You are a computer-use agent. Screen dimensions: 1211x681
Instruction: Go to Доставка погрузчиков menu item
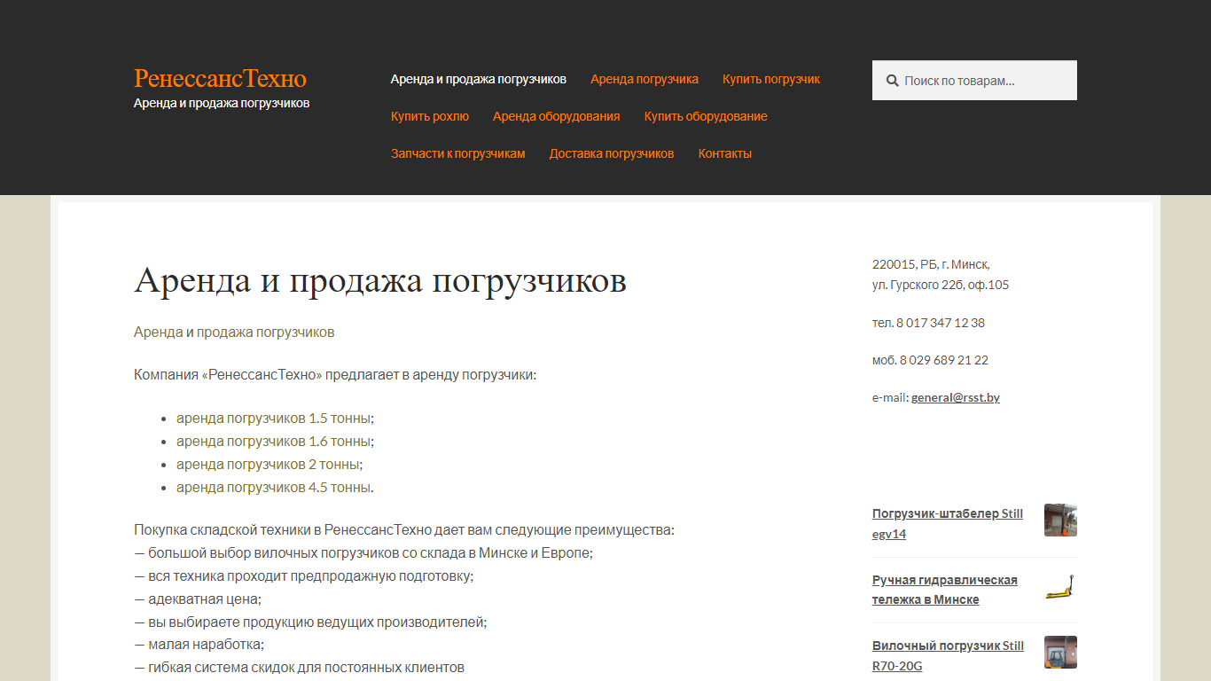click(612, 153)
